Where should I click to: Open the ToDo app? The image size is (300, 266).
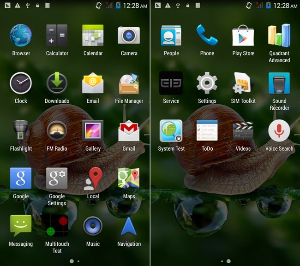207,130
